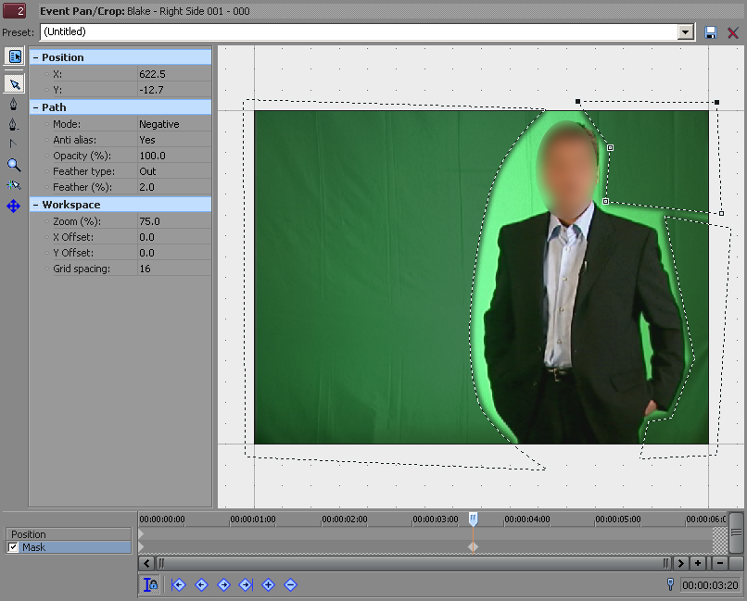Collapse the Path section
The height and width of the screenshot is (601, 747).
36,107
